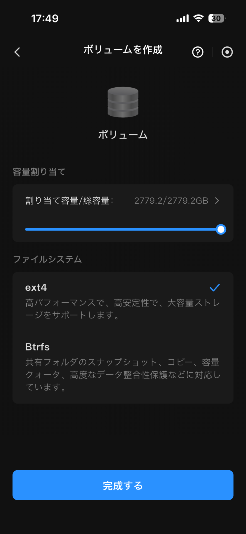Viewport: 246px width, 534px height.
Task: Tap the Wi-Fi status icon
Action: pos(199,18)
